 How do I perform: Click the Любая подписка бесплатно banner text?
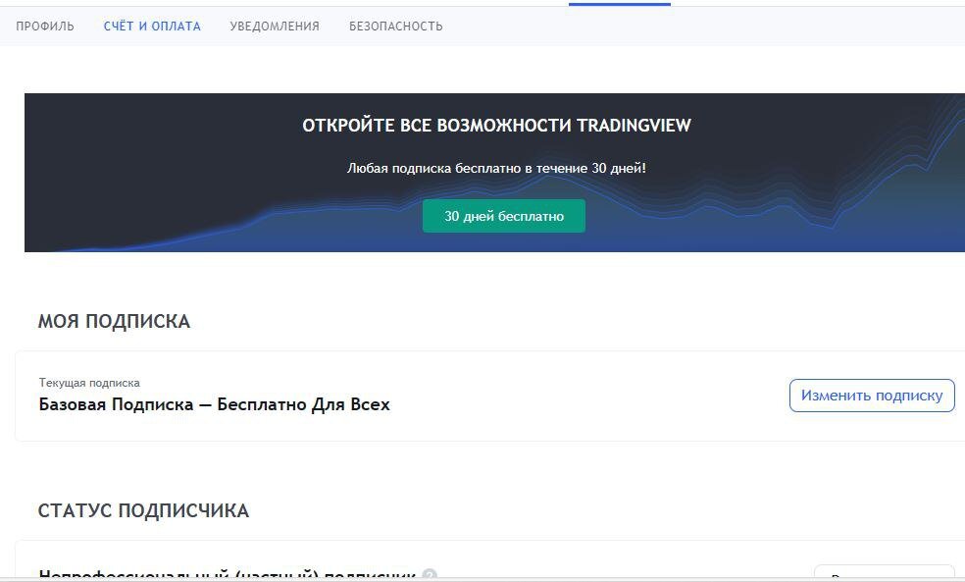[496, 168]
